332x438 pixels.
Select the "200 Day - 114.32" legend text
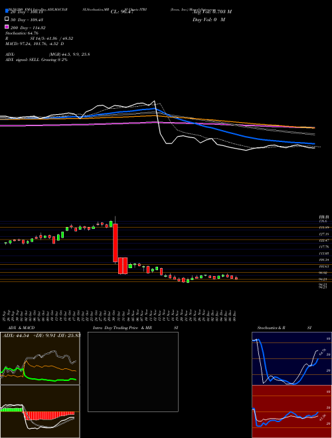pos(28,28)
